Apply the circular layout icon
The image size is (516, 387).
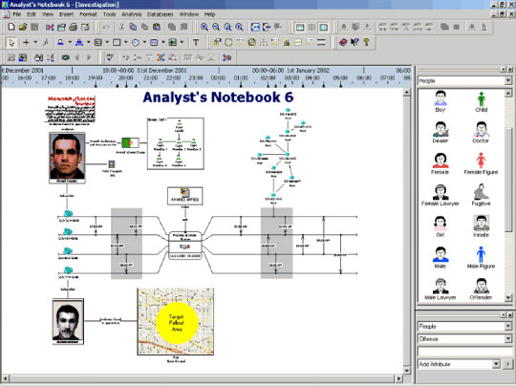pos(228,42)
